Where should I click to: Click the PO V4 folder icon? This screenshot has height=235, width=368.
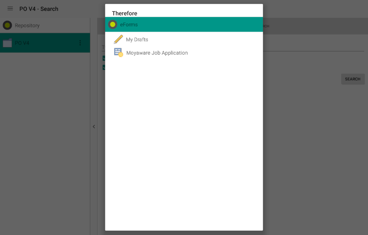[x=7, y=43]
